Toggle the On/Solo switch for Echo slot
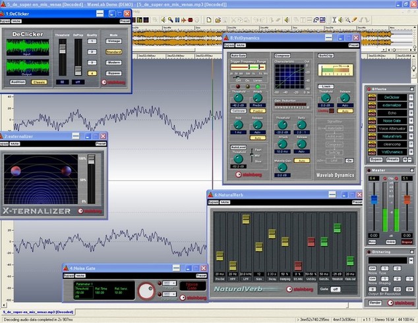The height and width of the screenshot is (323, 418). [372, 113]
